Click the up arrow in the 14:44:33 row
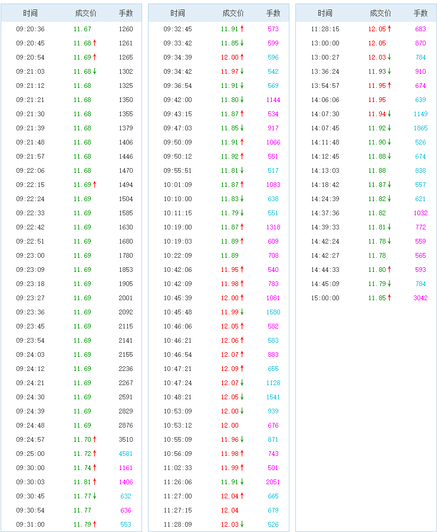This screenshot has width=438, height=532. click(x=390, y=270)
